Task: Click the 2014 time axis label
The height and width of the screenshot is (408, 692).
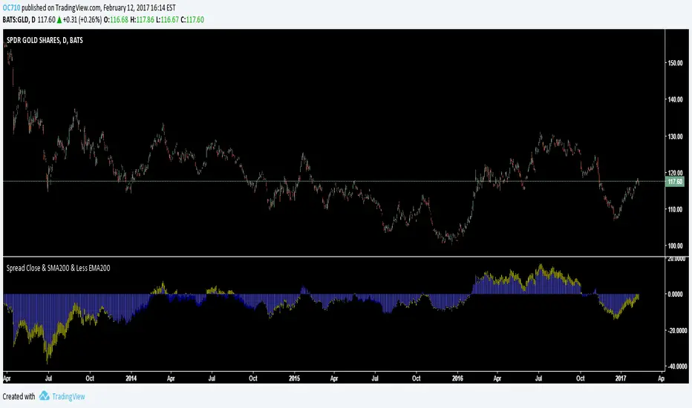Action: 131,378
